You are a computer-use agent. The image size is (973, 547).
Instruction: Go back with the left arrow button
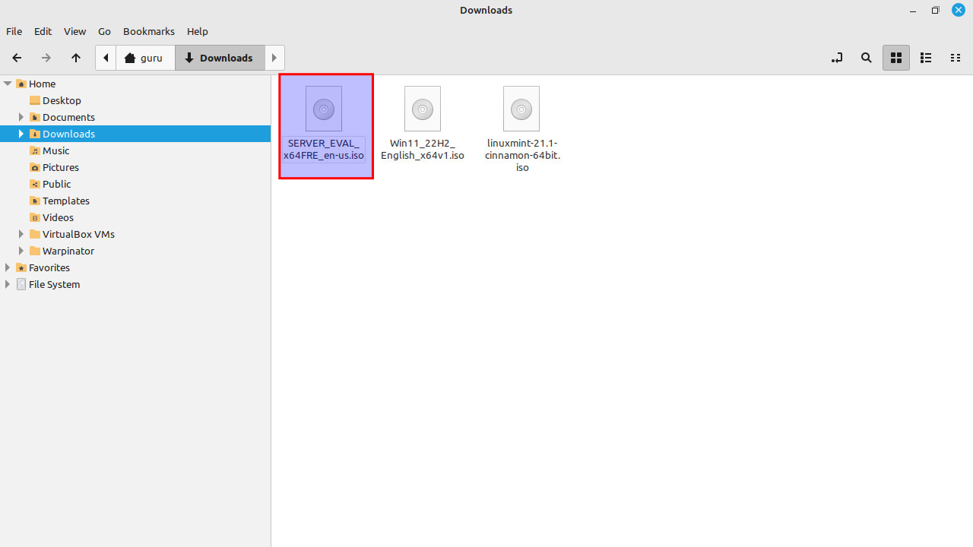point(17,58)
